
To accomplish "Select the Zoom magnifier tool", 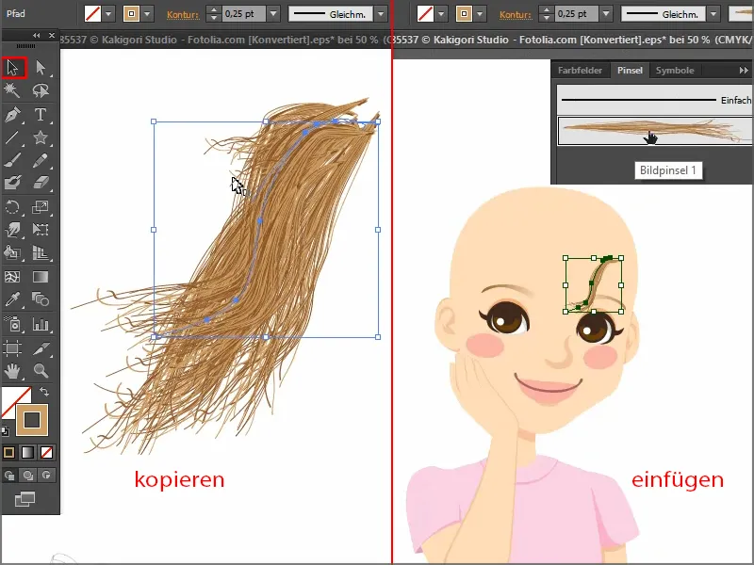I will (x=41, y=370).
